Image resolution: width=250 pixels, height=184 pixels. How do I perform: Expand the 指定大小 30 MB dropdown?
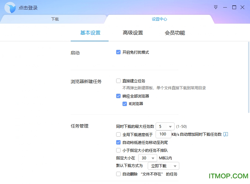pos(147,158)
